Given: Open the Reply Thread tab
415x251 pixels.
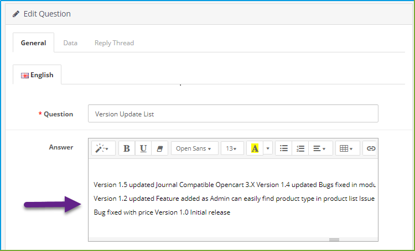Looking at the screenshot, I should [x=114, y=43].
